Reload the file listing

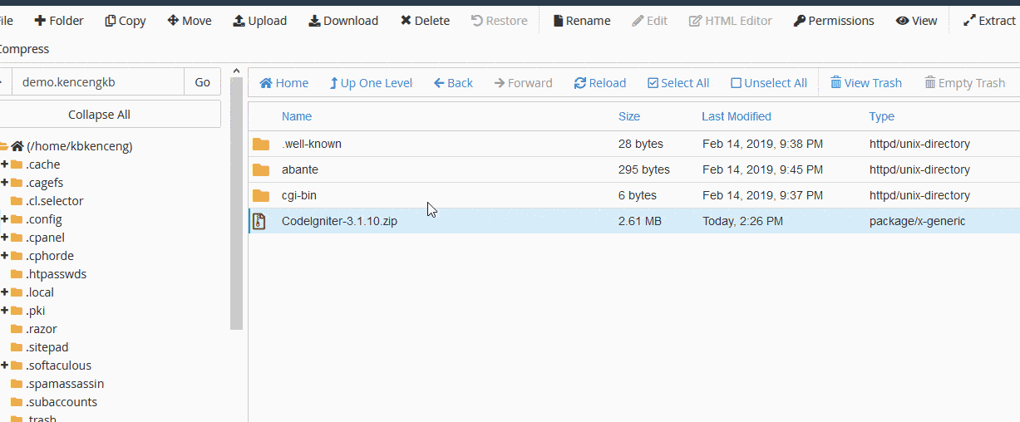coord(599,83)
